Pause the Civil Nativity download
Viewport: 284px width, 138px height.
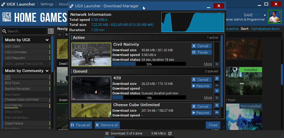pos(201,52)
